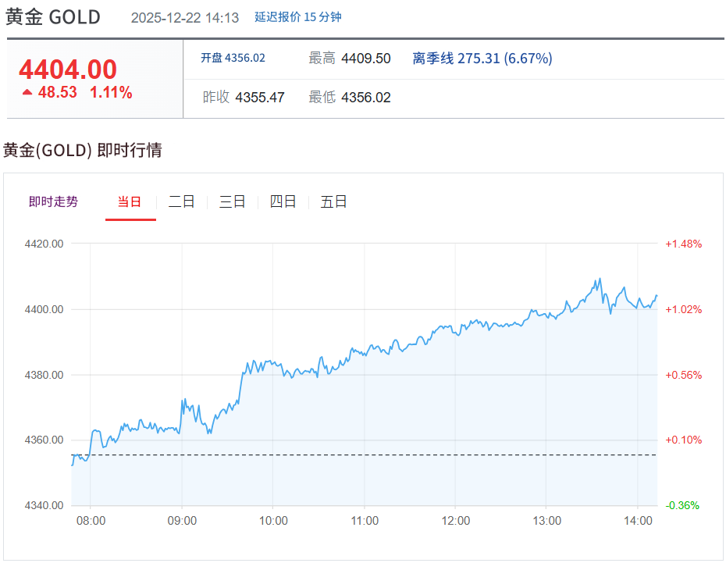The width and height of the screenshot is (726, 563).
Task: Click the 黄金 GOLD page title
Action: (53, 17)
